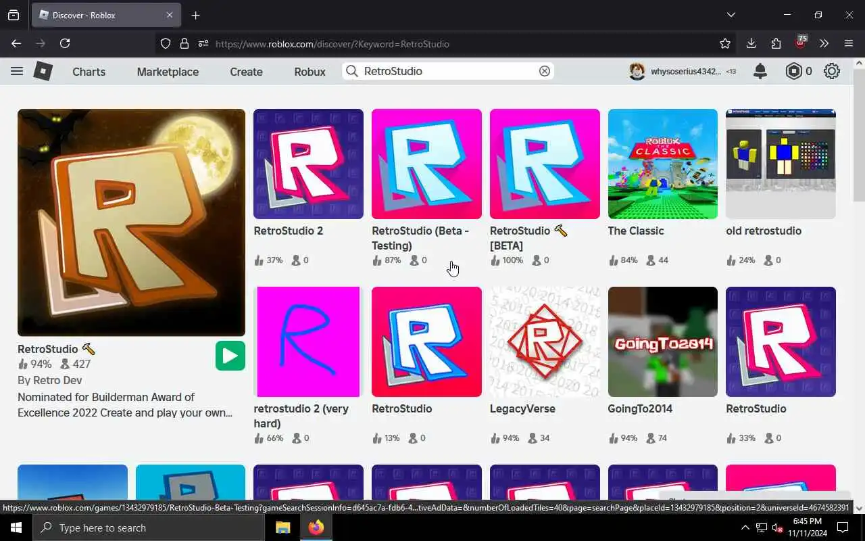Open the RetroStudio 2 game thumbnail
Screen dimensions: 865x541
coord(308,164)
